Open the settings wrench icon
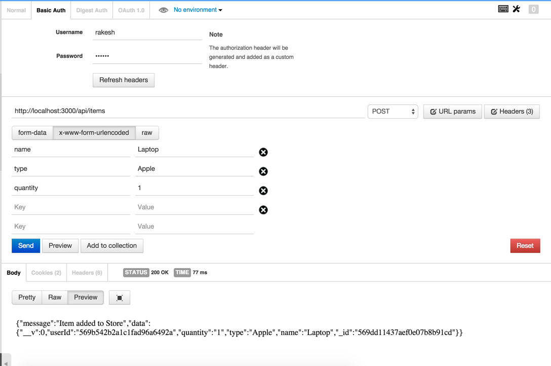This screenshot has height=366, width=551. click(x=516, y=9)
